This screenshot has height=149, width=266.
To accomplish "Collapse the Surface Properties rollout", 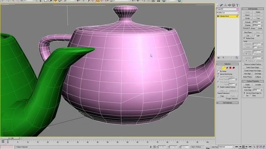I will [x=253, y=81].
